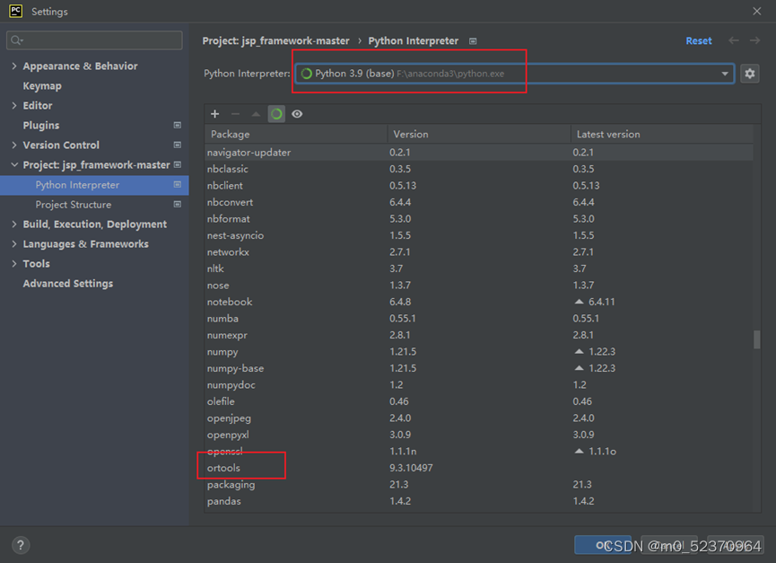Expand the Editor section
The height and width of the screenshot is (563, 776).
coord(13,105)
